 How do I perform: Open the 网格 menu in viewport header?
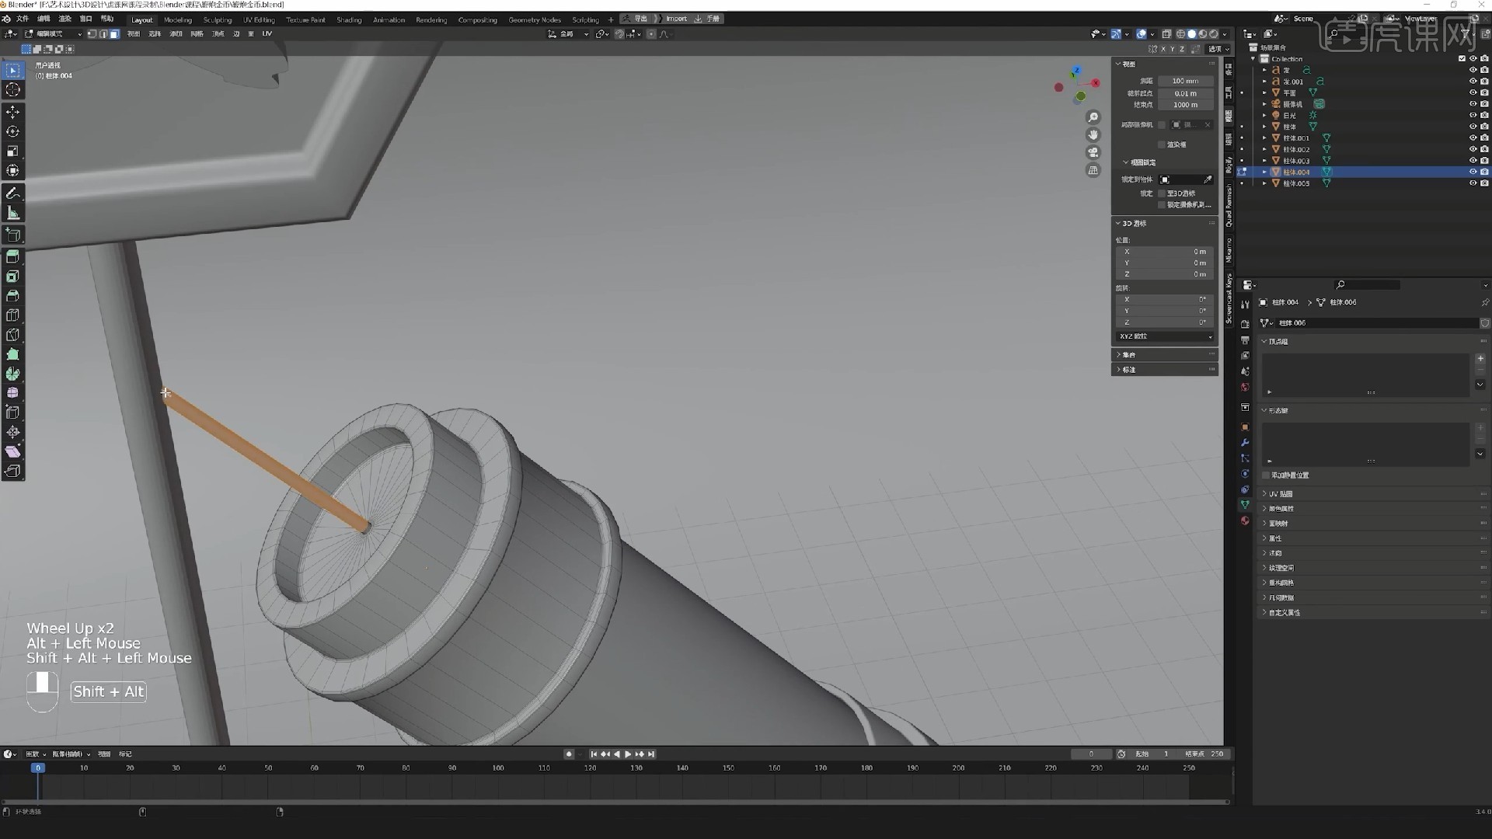(197, 34)
